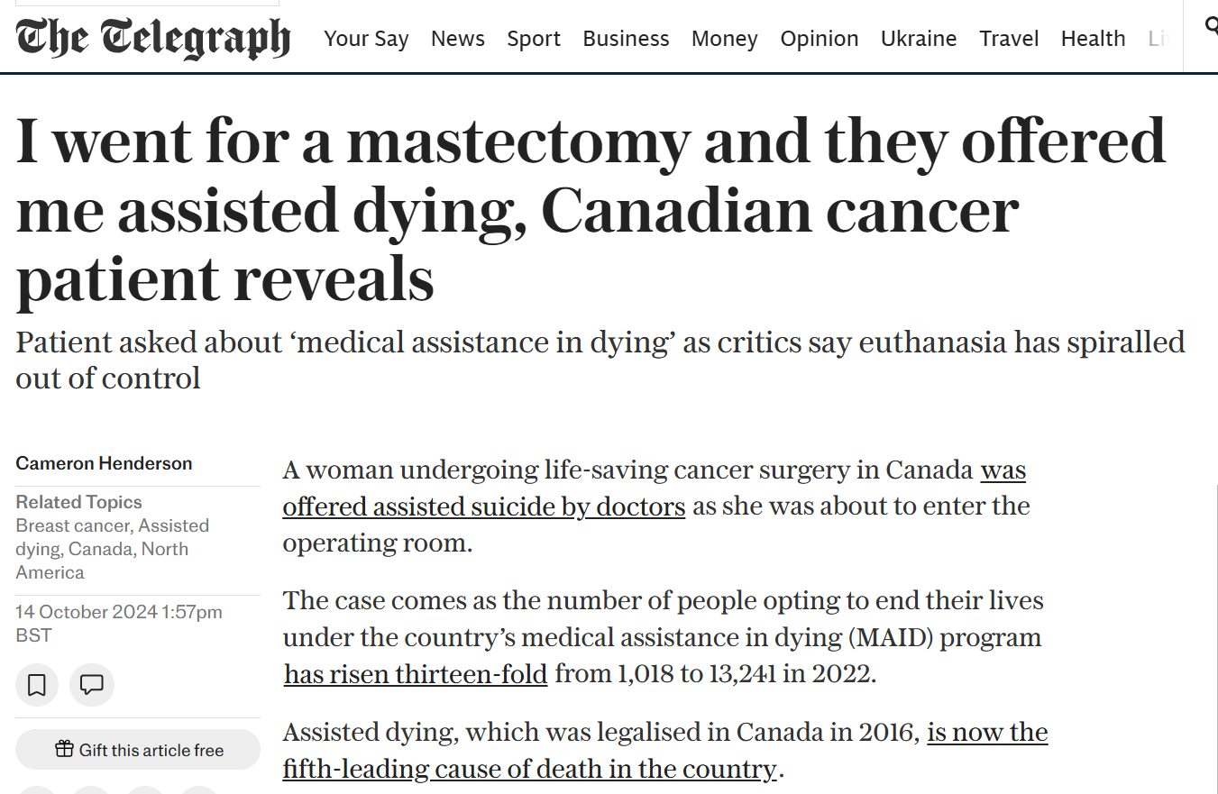Screen dimensions: 1218x794
Task: Open the 'has risen thirteen-fold' link
Action: click(416, 674)
